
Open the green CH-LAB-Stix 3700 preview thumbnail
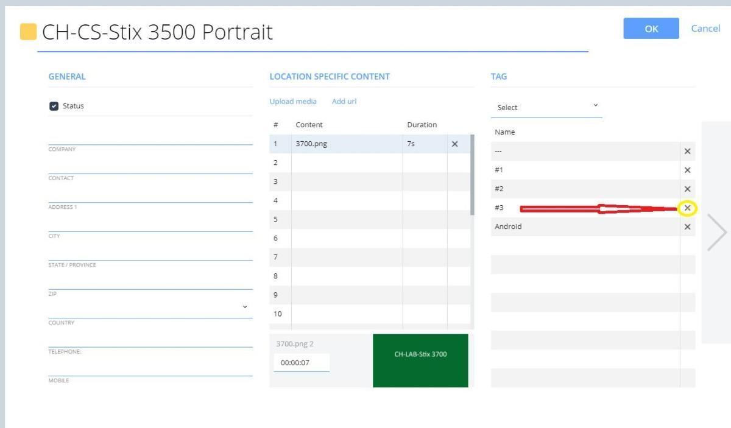420,360
